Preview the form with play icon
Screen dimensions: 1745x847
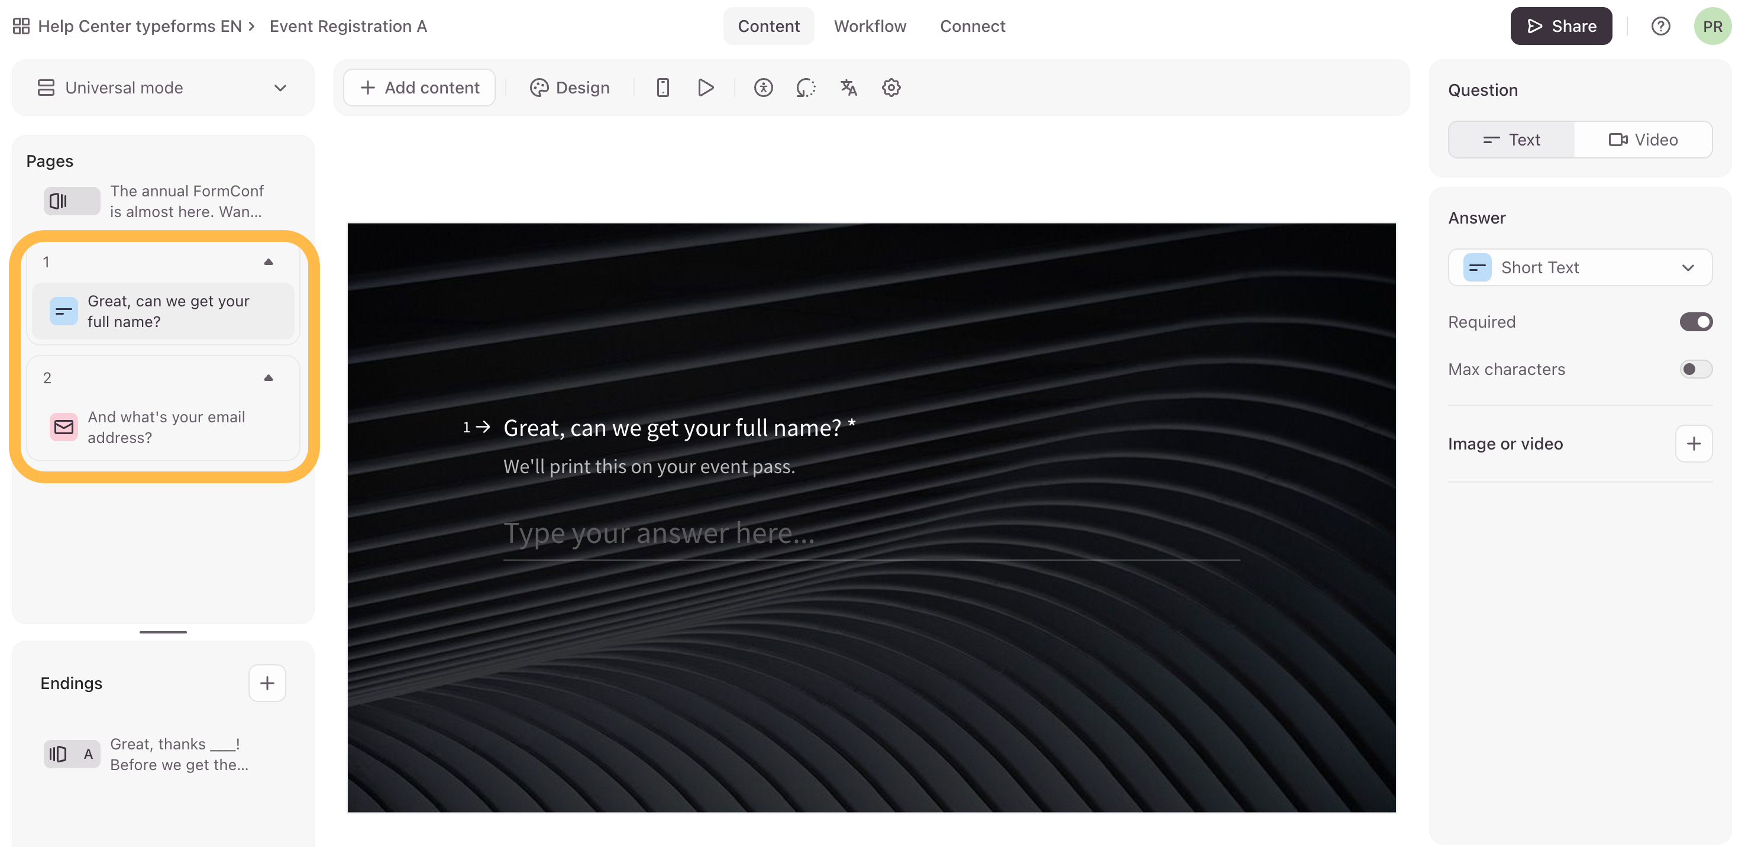(x=705, y=88)
